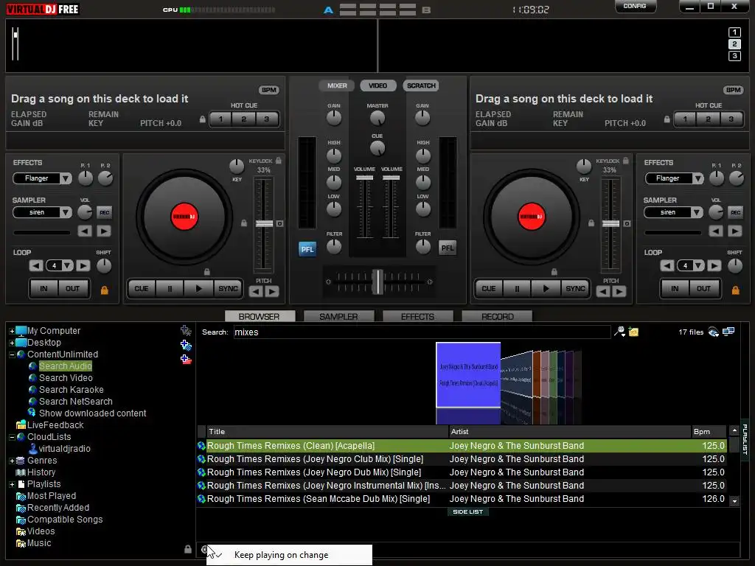The image size is (755, 566).
Task: Switch to the EFFECTS tab
Action: click(x=417, y=316)
